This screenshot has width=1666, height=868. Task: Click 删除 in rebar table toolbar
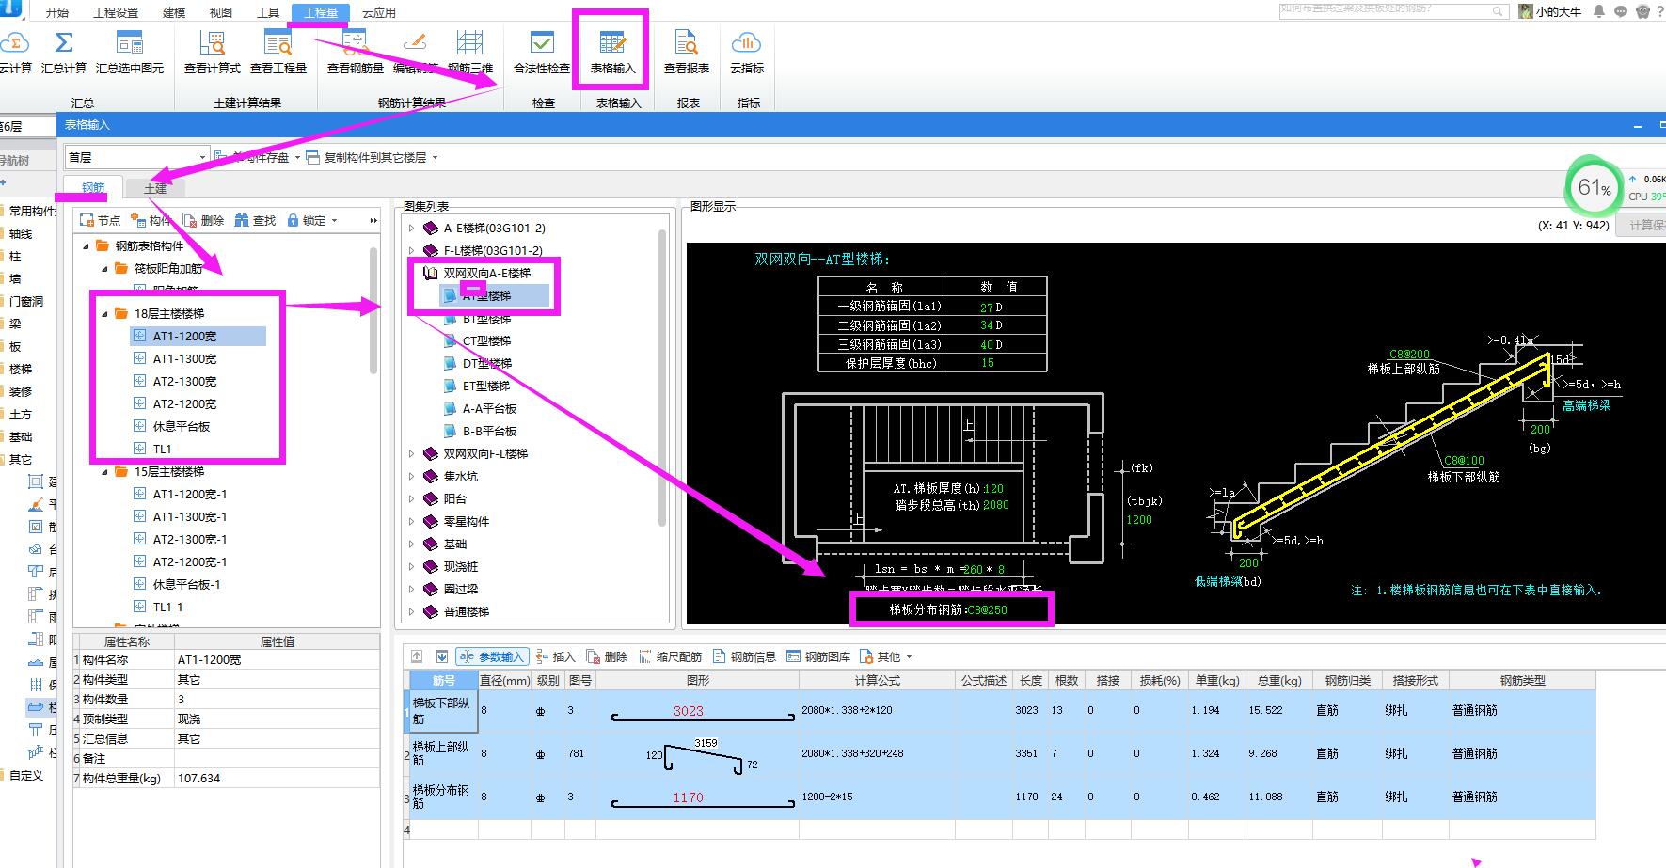pyautogui.click(x=607, y=656)
